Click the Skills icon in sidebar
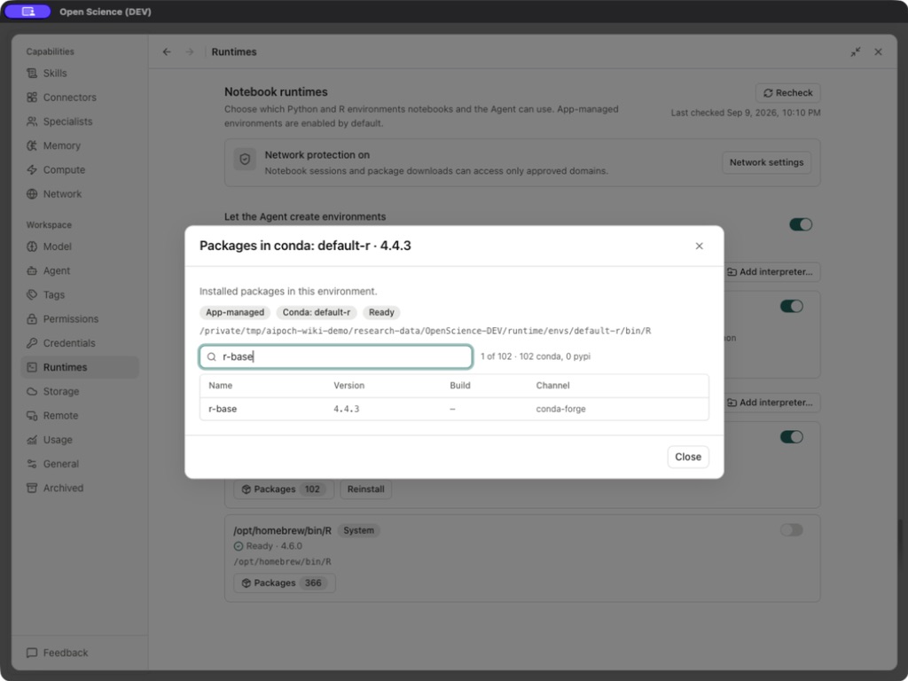Viewport: 908px width, 681px height. click(x=32, y=73)
